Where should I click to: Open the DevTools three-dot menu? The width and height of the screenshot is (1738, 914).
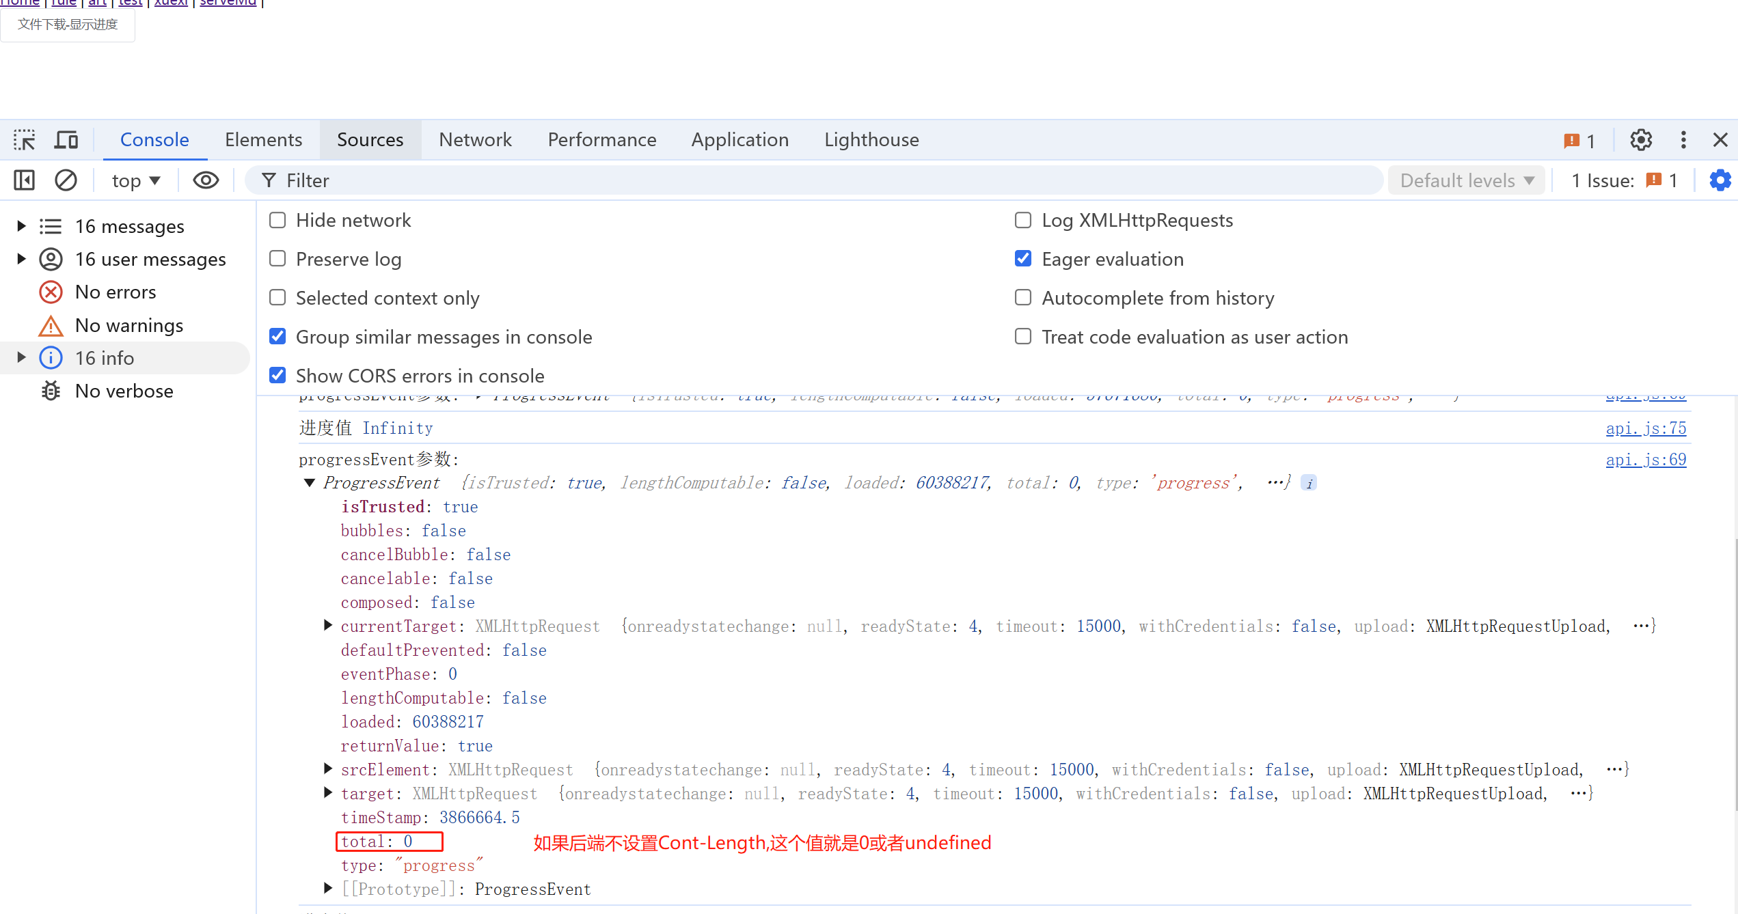1683,140
